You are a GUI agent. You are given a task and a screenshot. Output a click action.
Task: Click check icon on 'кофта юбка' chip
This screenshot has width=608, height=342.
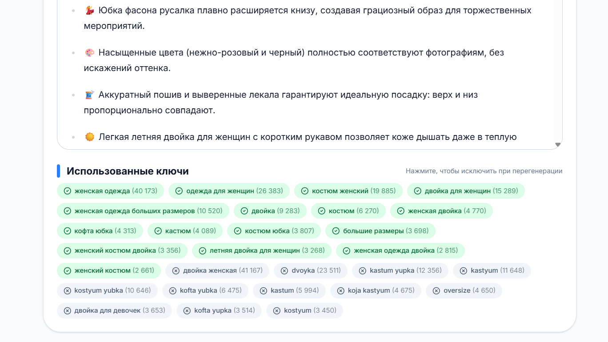click(x=68, y=231)
